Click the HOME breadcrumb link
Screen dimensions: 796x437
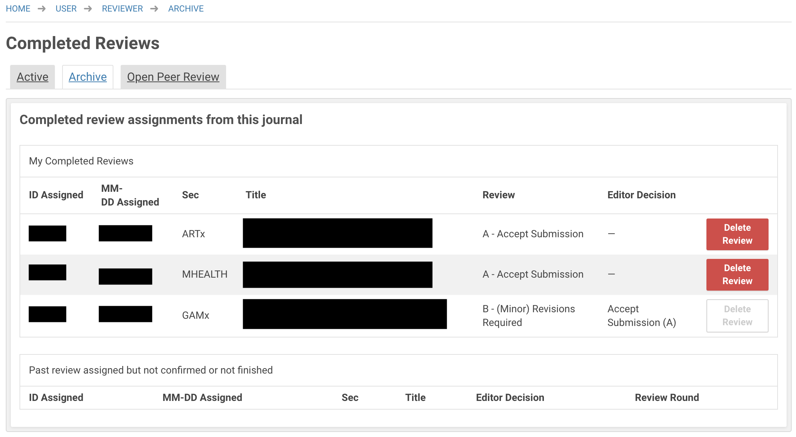[18, 9]
